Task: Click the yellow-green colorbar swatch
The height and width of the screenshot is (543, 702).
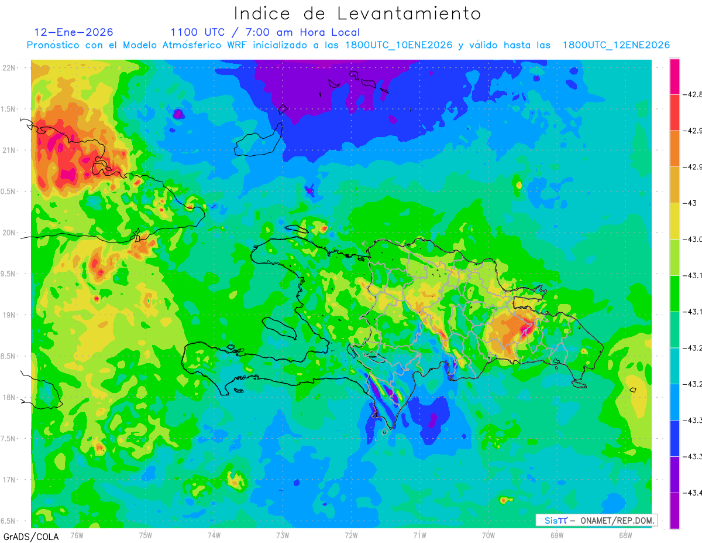Action: point(675,257)
